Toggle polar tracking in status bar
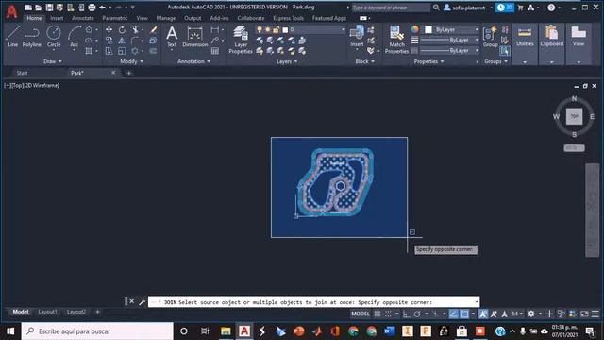The height and width of the screenshot is (340, 604). [x=417, y=314]
